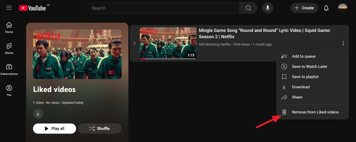This screenshot has height=142, width=356.
Task: Open notifications bell
Action: pos(326,8)
